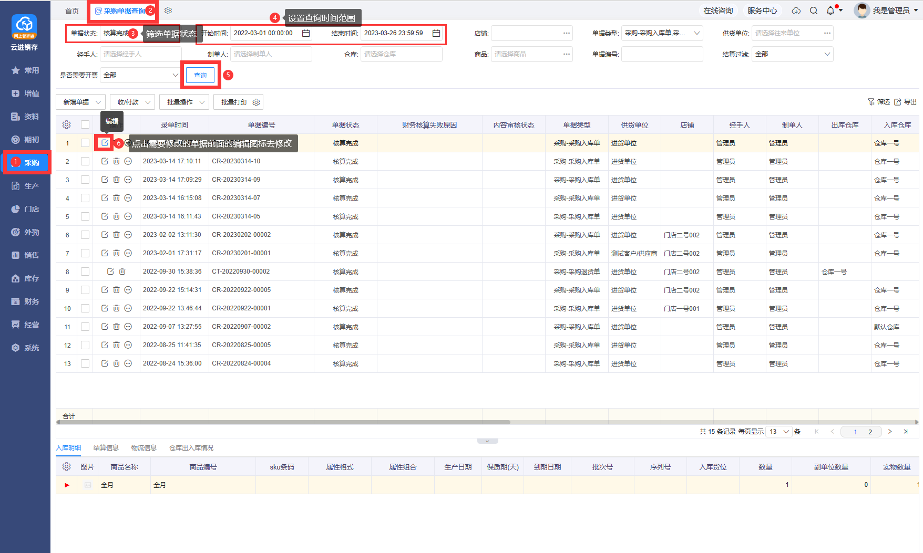The width and height of the screenshot is (923, 553).
Task: Open the start time calendar picker
Action: pyautogui.click(x=306, y=33)
